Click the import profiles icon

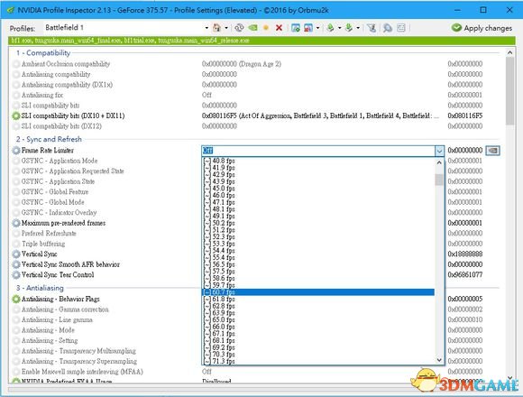349,28
